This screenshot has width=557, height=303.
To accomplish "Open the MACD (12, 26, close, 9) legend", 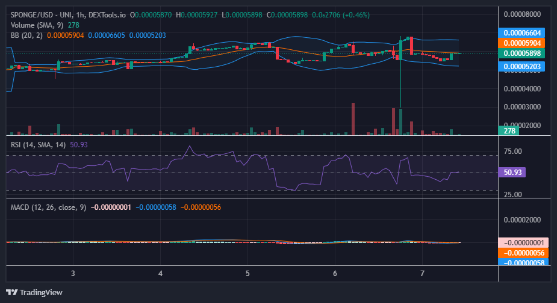I will coord(48,207).
